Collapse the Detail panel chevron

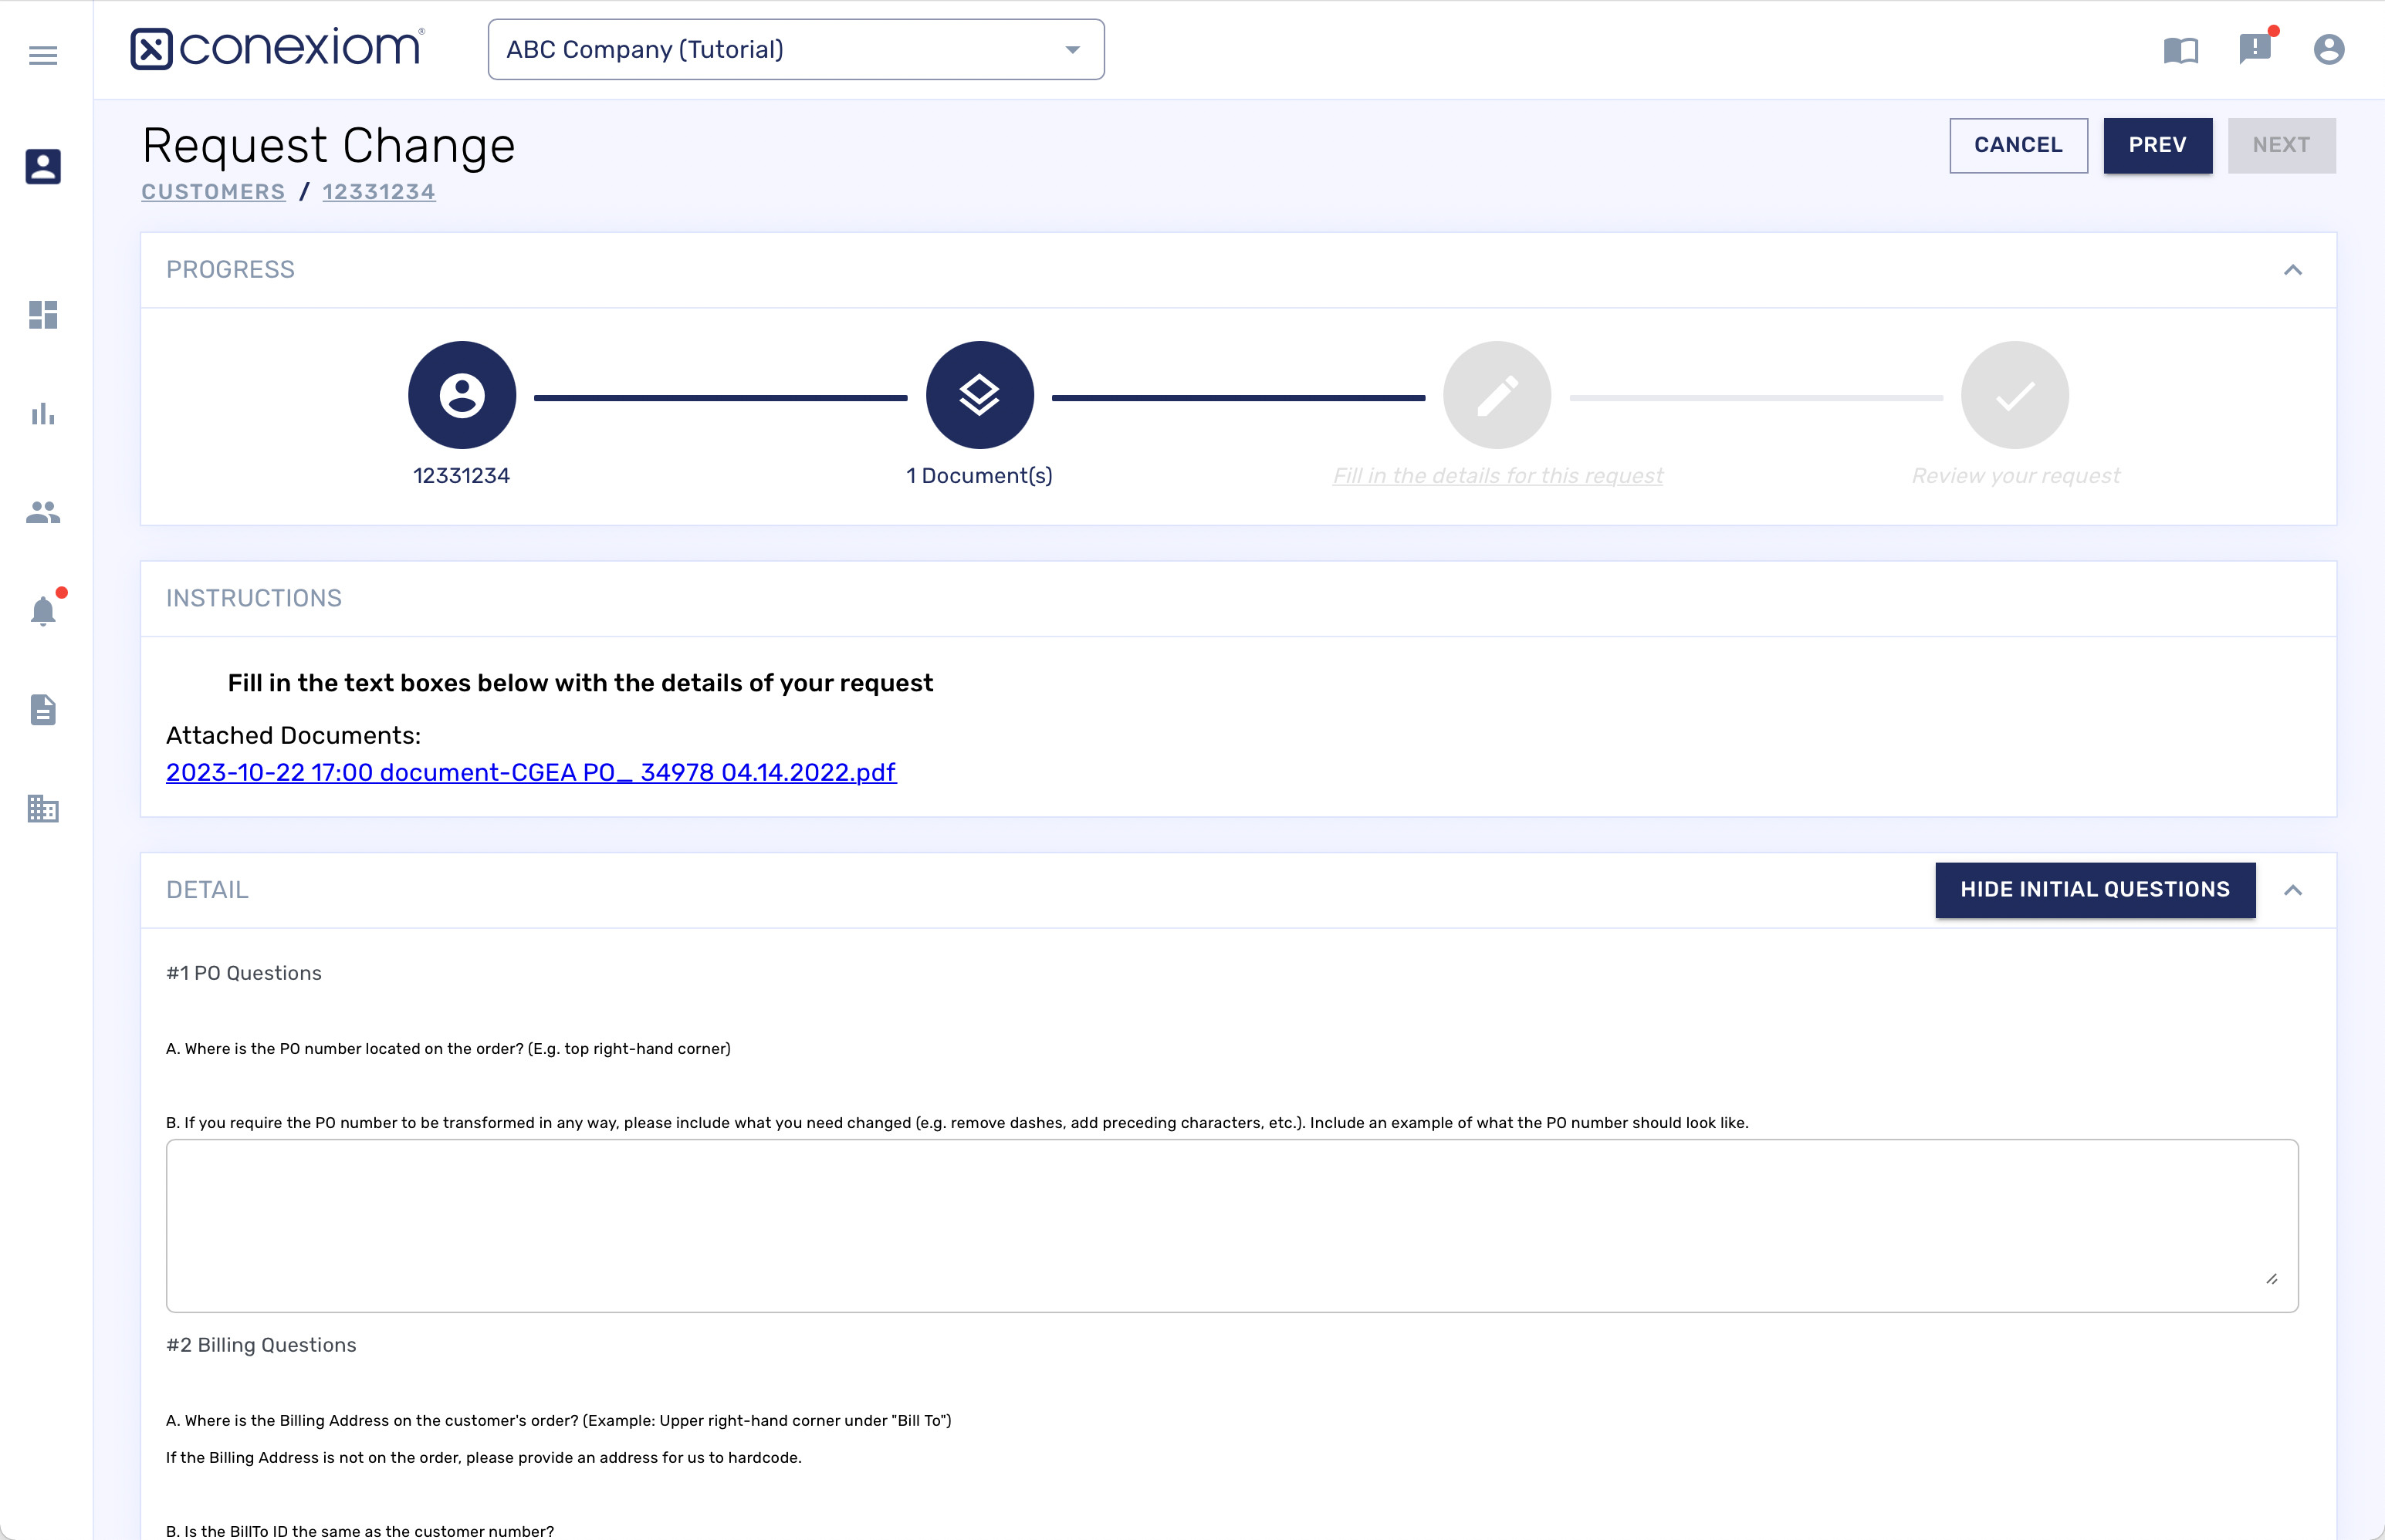click(x=2292, y=890)
